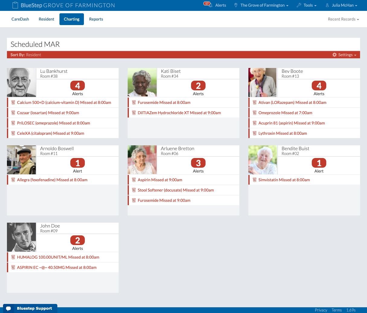
Task: Open The Grove of Farmington location dropdown
Action: [261, 5]
